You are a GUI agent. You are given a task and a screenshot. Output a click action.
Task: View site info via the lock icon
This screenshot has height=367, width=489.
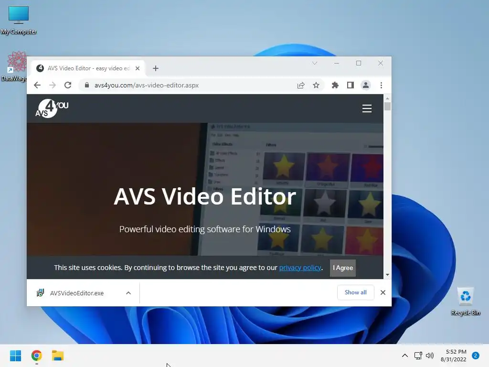pos(87,85)
